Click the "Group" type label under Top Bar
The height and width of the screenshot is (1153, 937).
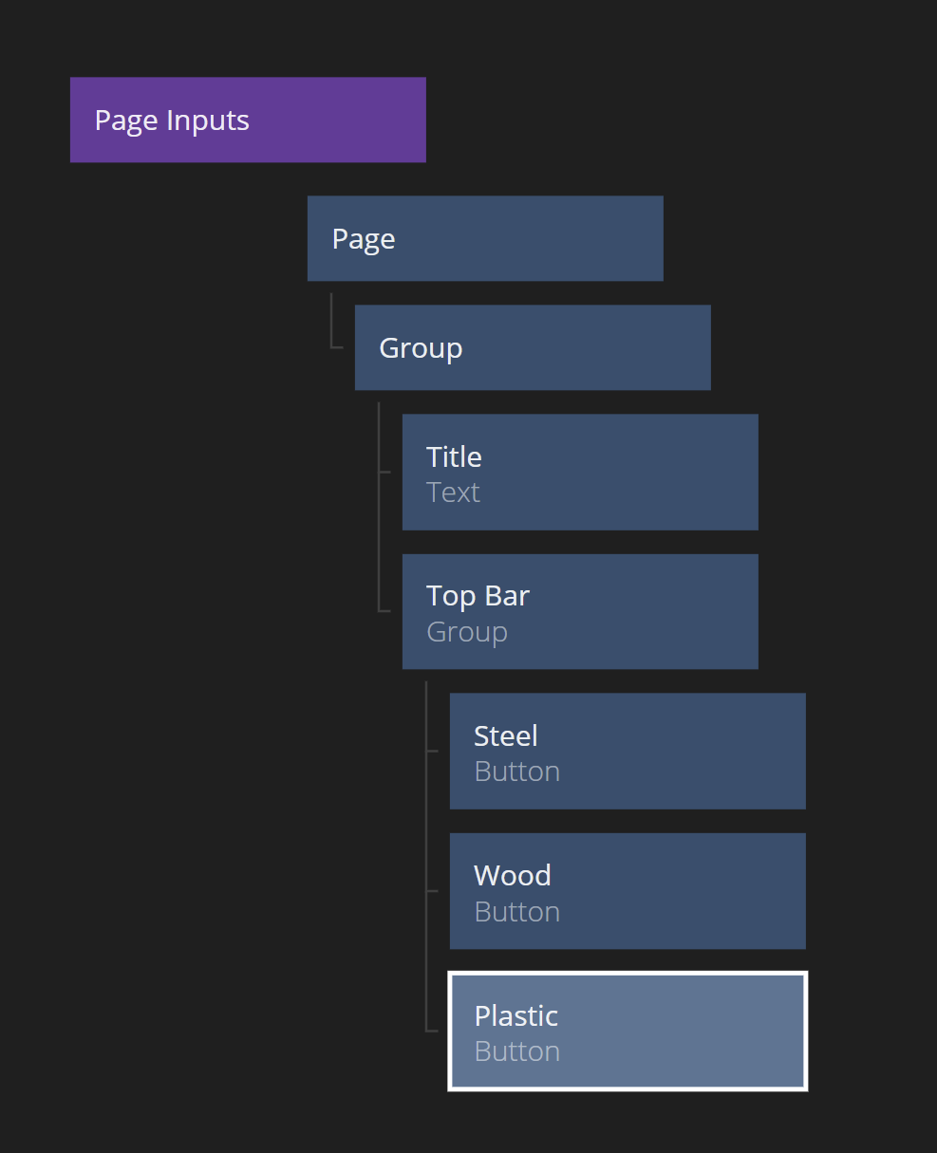466,632
